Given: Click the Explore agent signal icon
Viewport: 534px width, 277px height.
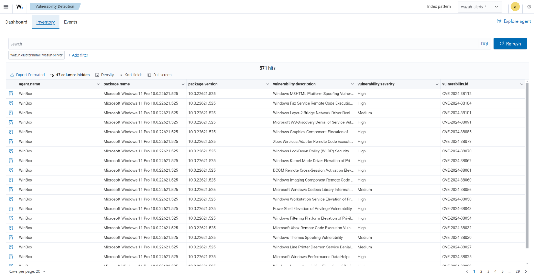Looking at the screenshot, I should tap(499, 21).
